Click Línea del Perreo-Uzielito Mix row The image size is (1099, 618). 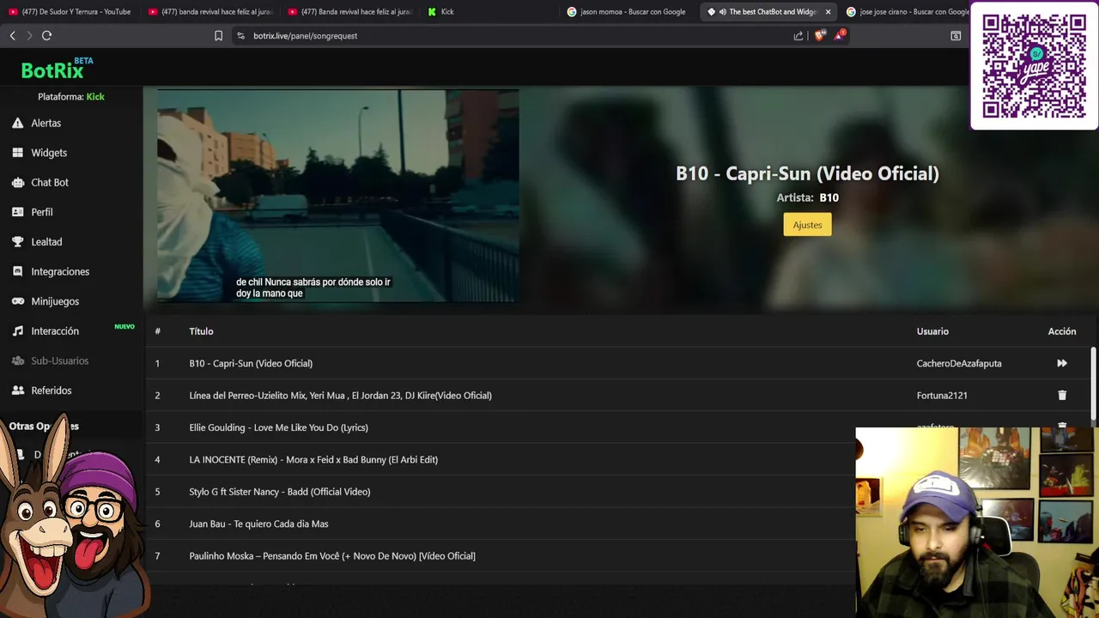click(340, 396)
